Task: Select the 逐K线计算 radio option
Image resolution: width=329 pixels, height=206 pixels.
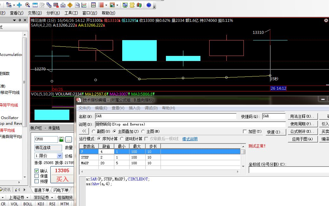Action: coord(122,139)
